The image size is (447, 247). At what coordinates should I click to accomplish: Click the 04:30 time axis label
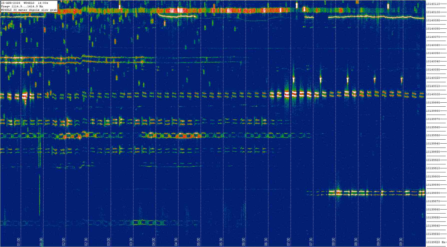176,242
